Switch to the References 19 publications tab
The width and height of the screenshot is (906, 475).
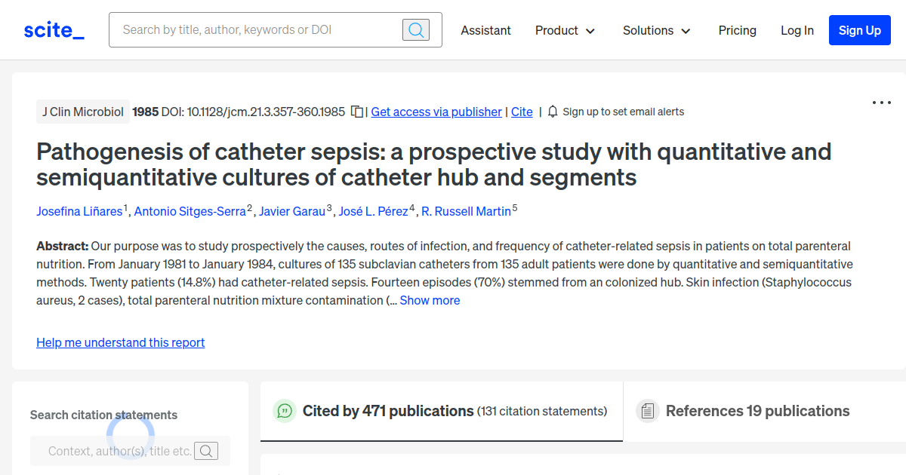pyautogui.click(x=757, y=411)
